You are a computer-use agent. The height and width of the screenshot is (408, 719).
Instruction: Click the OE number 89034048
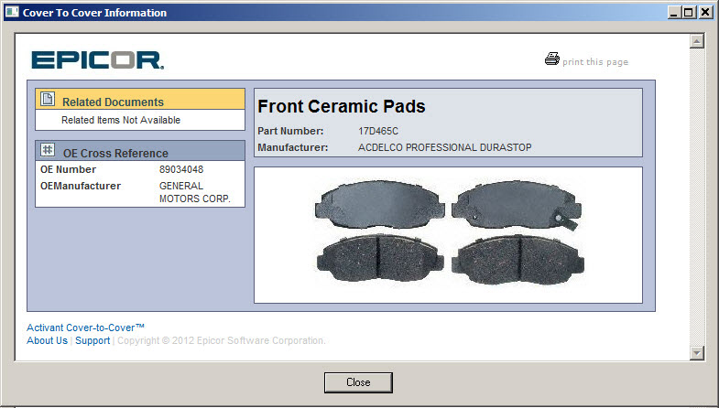pyautogui.click(x=181, y=169)
